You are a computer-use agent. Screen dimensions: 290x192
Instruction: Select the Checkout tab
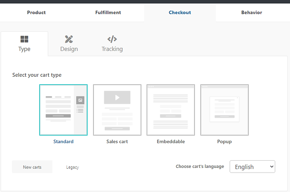click(x=180, y=12)
